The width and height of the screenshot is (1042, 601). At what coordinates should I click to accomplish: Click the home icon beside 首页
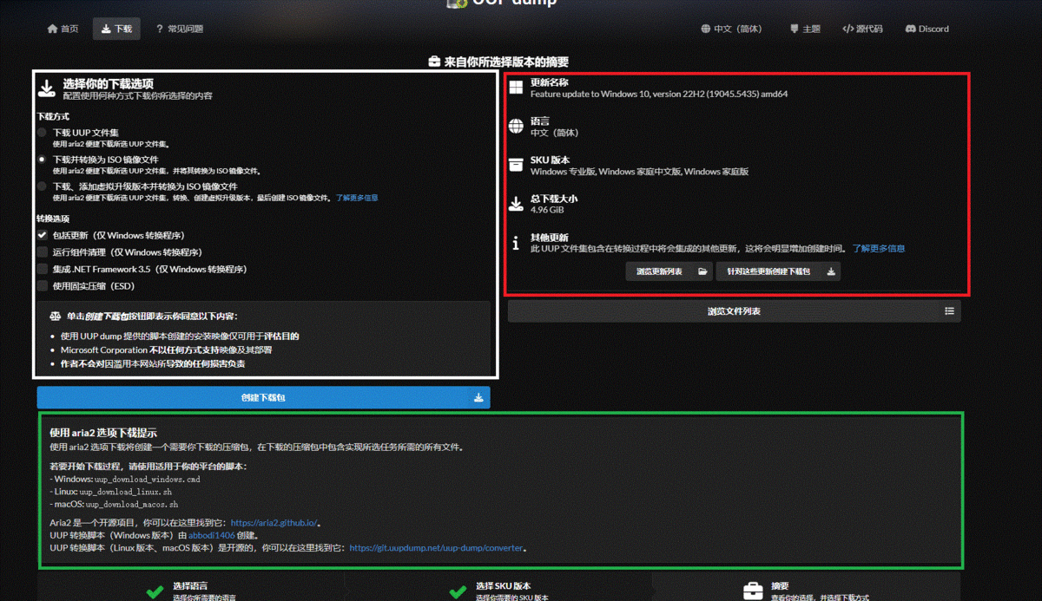(52, 29)
